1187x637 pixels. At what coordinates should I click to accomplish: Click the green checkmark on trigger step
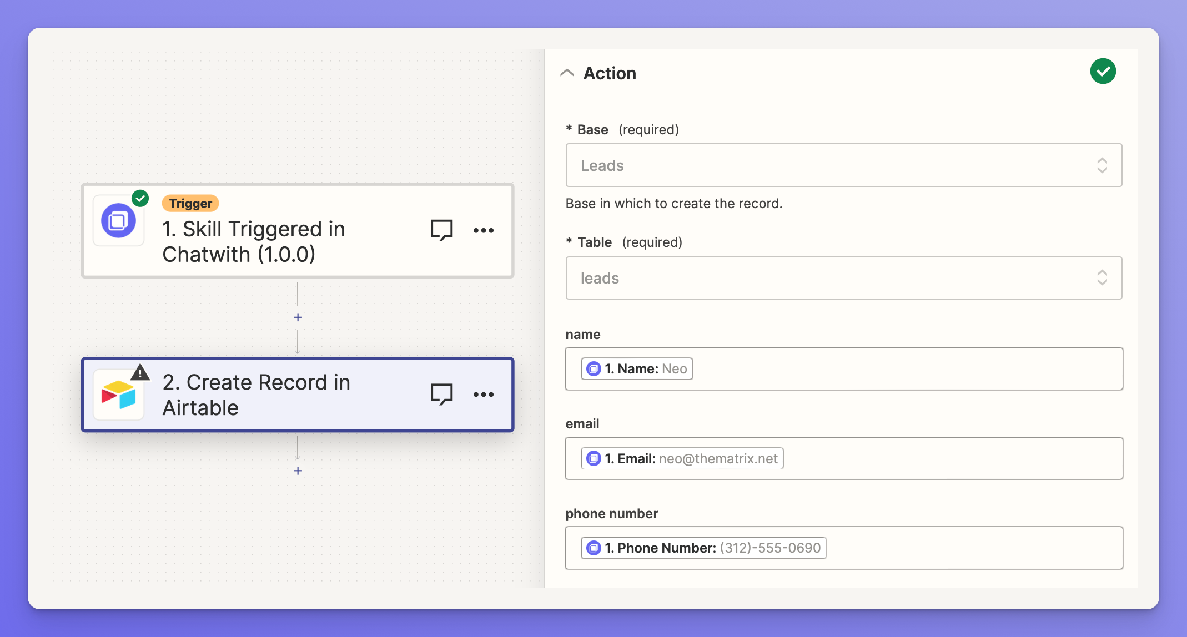click(140, 198)
